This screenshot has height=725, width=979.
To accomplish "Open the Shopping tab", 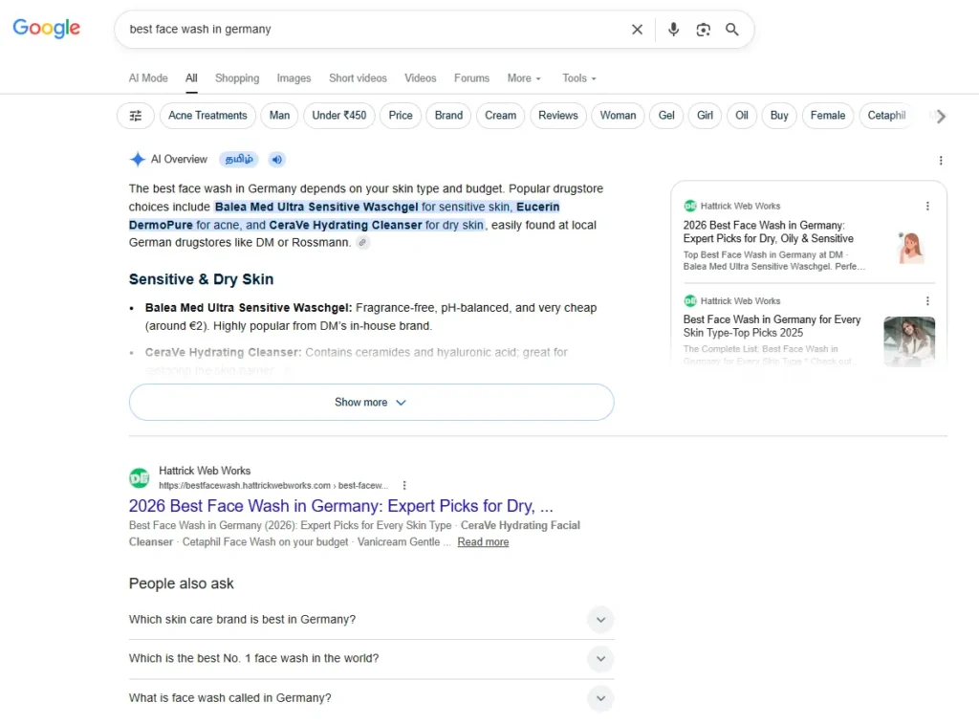I will (x=237, y=78).
